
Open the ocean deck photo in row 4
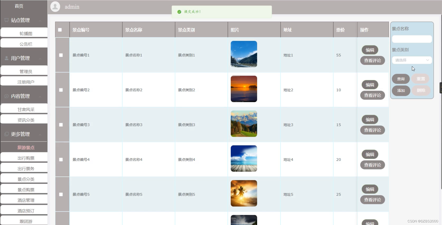point(244,159)
